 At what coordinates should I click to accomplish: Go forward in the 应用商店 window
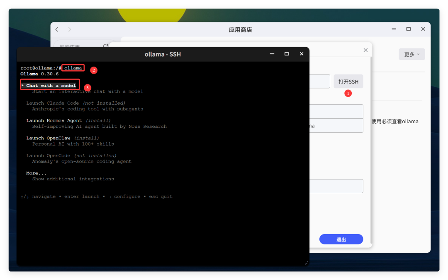click(70, 29)
